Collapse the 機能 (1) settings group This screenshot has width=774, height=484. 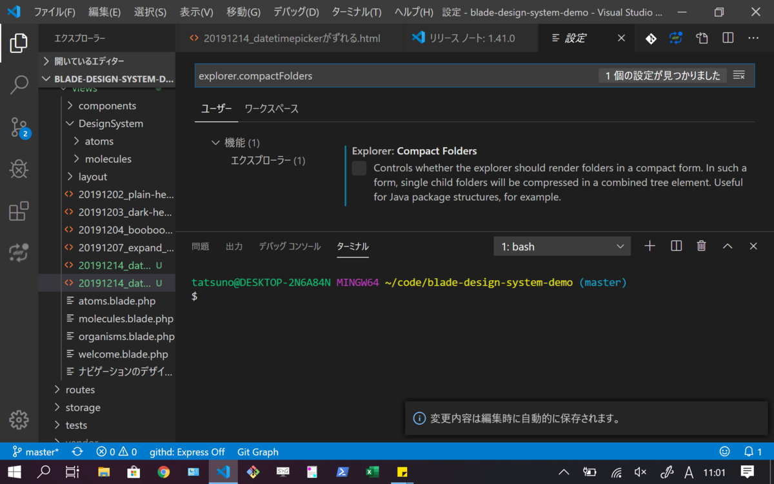235,143
